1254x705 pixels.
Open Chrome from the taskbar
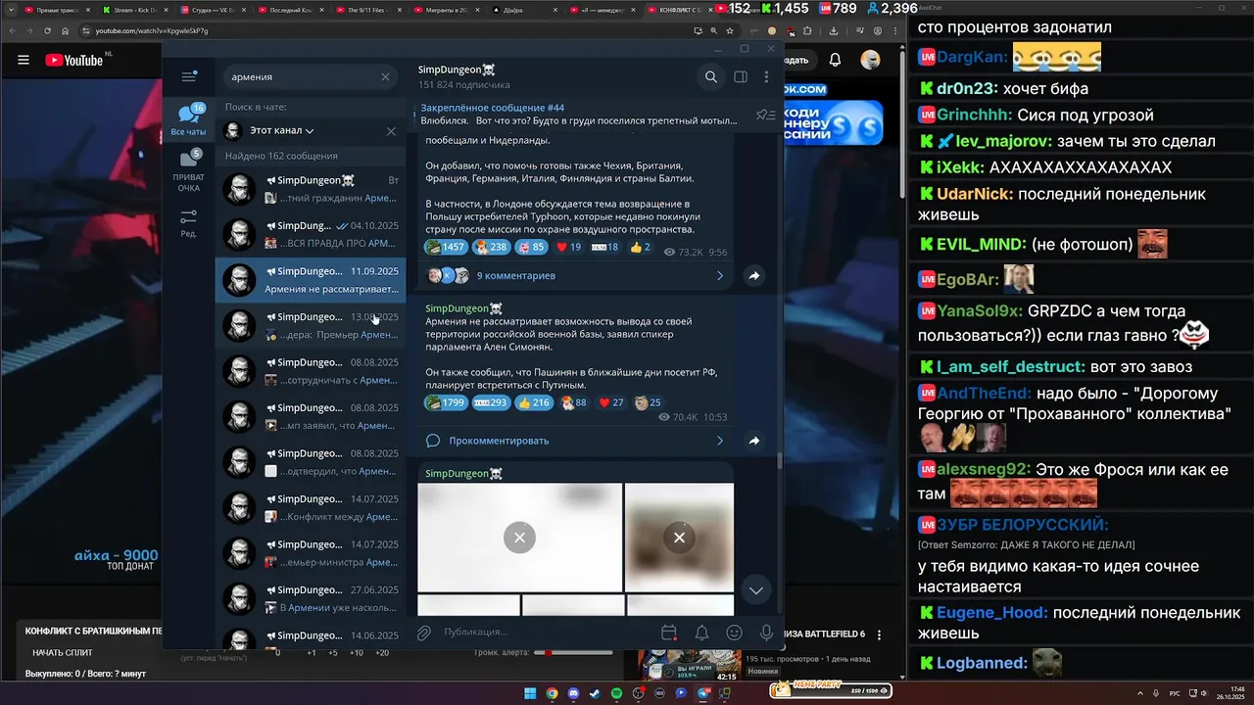point(552,693)
